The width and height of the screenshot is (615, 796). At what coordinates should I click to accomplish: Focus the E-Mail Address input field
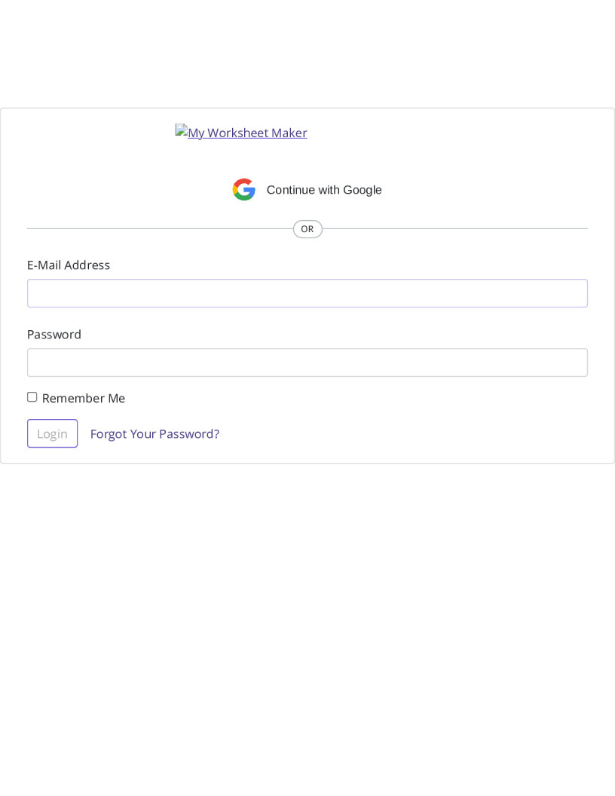pyautogui.click(x=307, y=293)
